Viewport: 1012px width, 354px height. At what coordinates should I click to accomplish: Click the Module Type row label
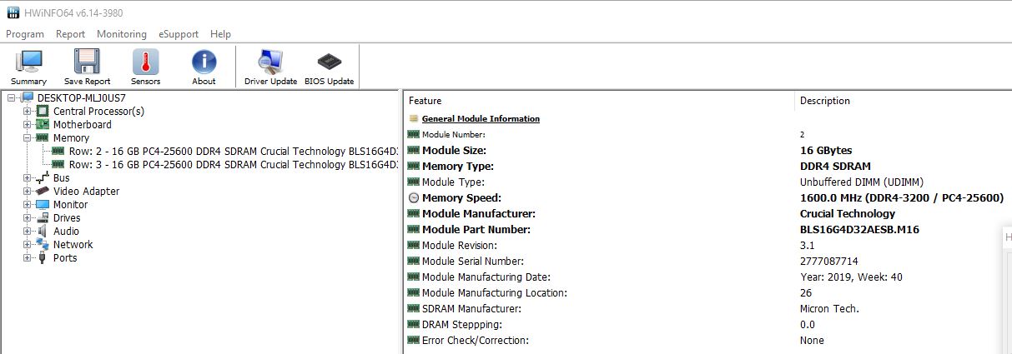coord(453,182)
